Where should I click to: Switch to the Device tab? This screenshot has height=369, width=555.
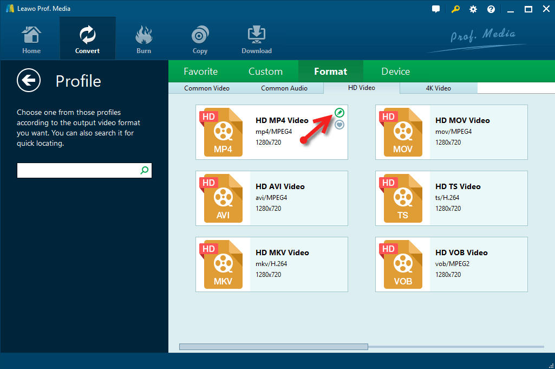[x=395, y=72]
